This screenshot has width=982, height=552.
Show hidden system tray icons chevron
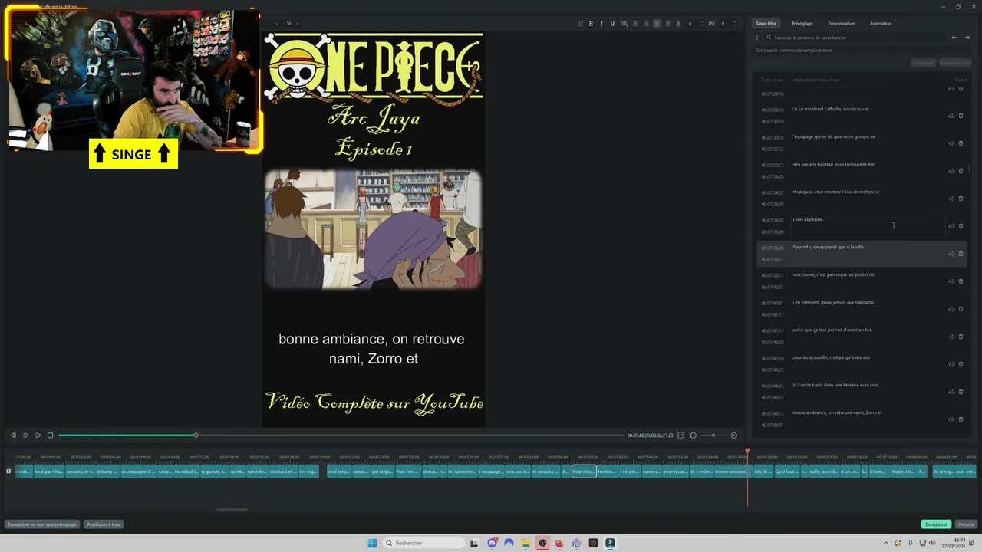click(x=886, y=543)
